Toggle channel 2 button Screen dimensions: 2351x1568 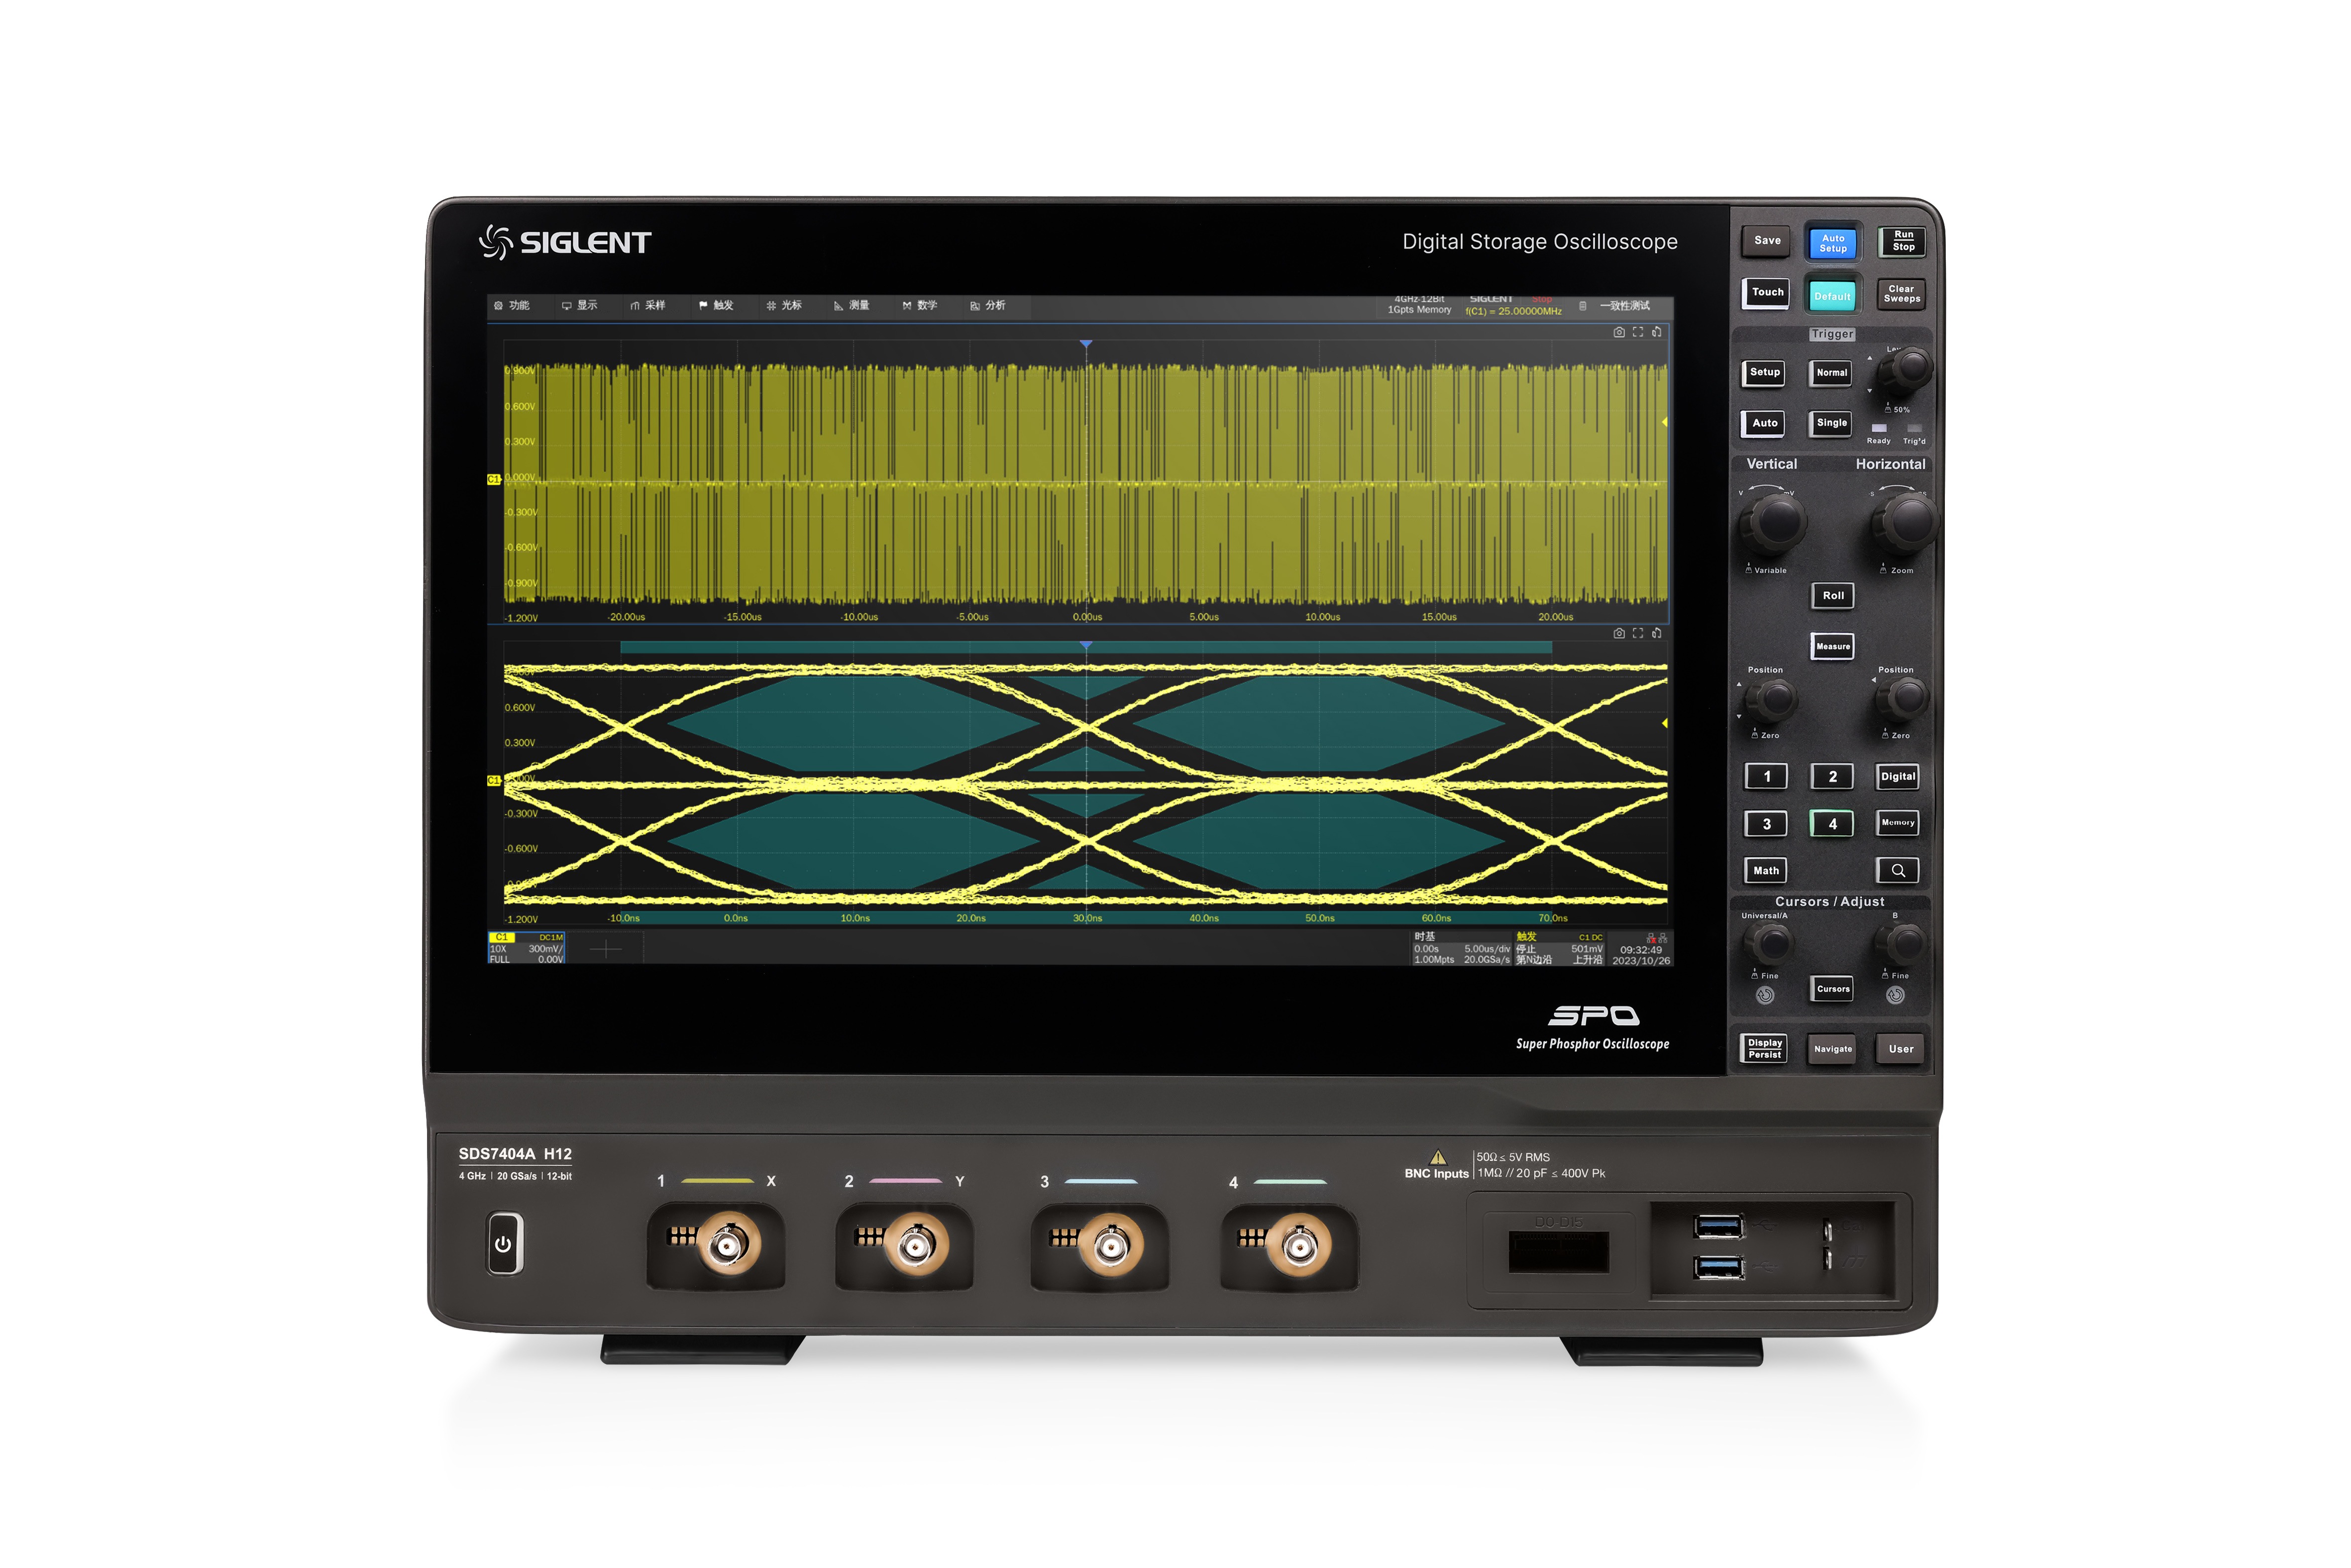point(1832,777)
